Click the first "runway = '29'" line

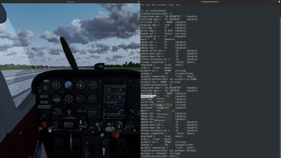(167, 74)
